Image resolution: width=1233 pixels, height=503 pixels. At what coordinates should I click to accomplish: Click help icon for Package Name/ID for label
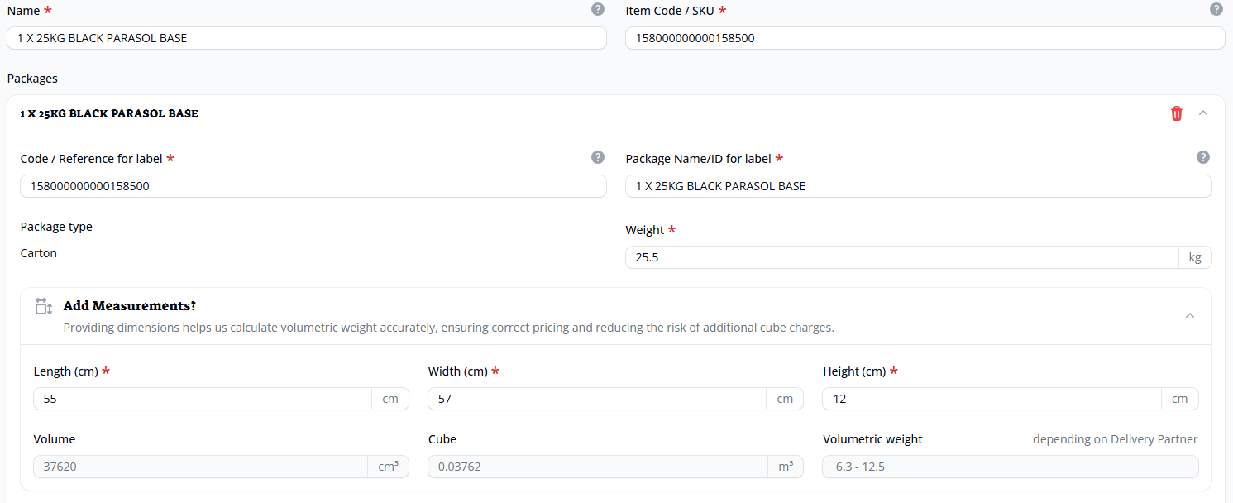(1203, 157)
